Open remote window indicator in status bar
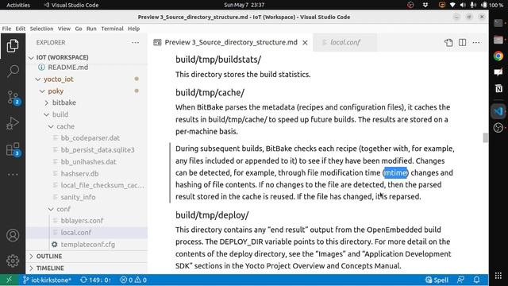The image size is (508, 286). [x=9, y=280]
